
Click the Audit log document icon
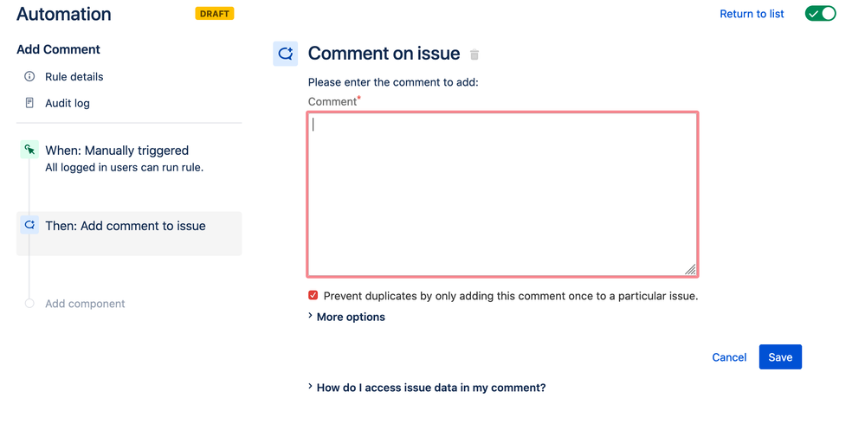29,103
